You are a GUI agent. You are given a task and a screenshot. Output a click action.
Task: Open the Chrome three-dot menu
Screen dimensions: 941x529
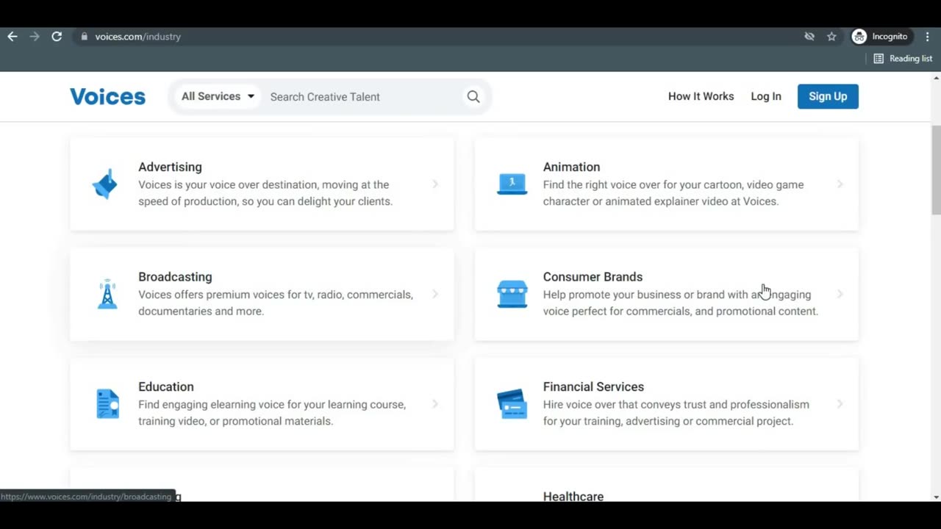tap(928, 36)
